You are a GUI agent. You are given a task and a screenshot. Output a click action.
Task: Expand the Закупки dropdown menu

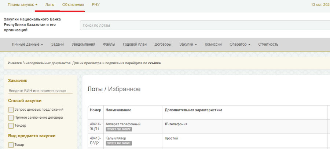click(x=188, y=44)
